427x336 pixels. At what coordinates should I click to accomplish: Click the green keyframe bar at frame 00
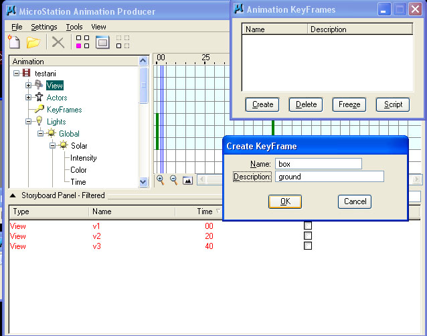click(x=157, y=131)
